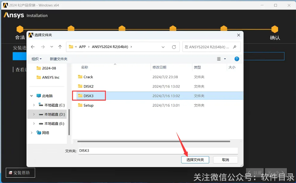This screenshot has width=296, height=183.
Task: Click the Crack folder icon
Action: click(x=80, y=77)
